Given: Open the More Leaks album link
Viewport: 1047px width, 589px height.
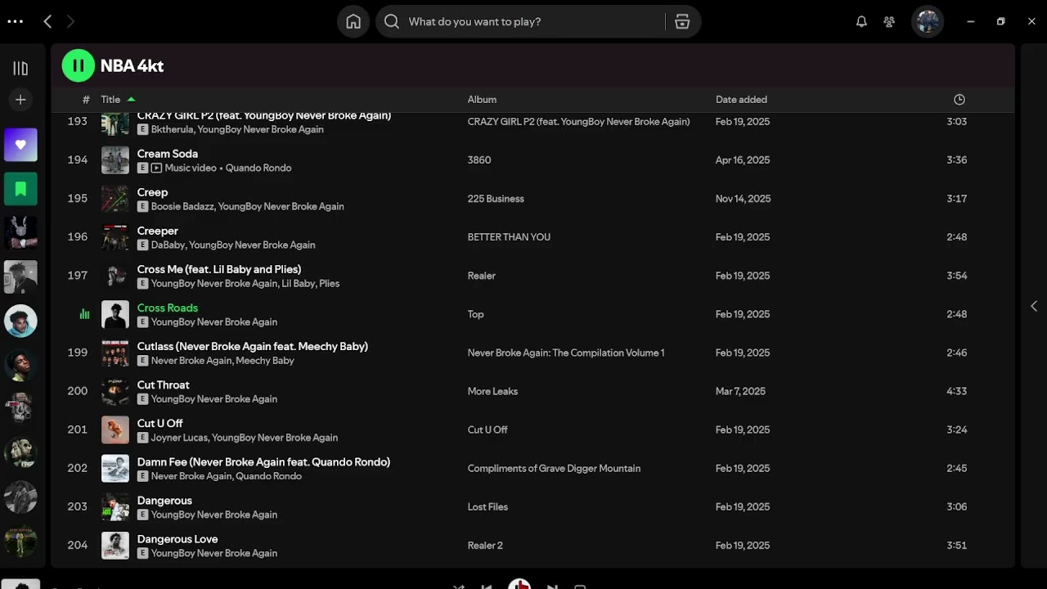Looking at the screenshot, I should click(x=492, y=391).
